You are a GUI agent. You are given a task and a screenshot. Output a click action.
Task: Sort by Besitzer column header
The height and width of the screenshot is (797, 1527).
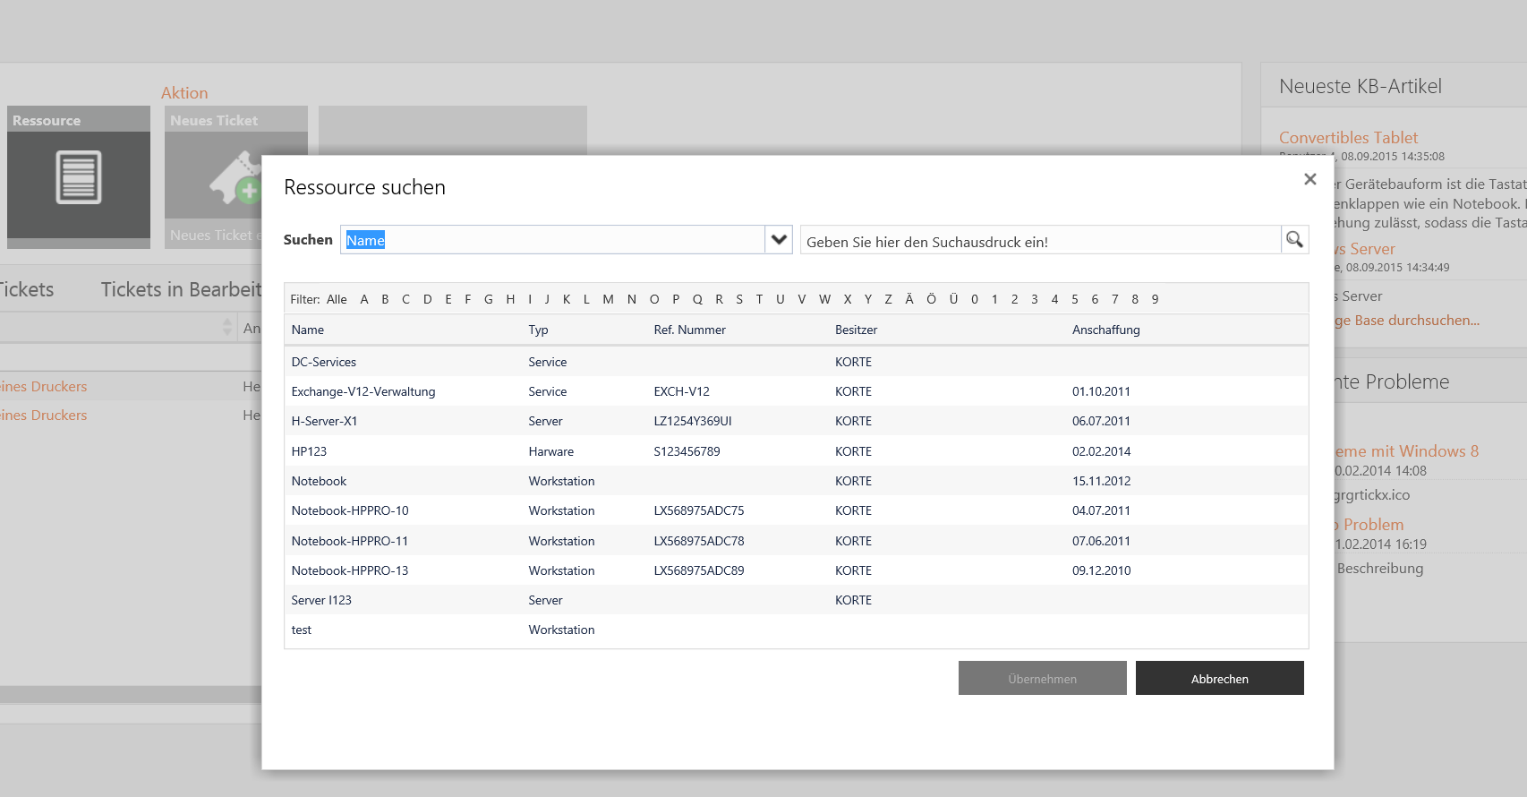pos(856,330)
